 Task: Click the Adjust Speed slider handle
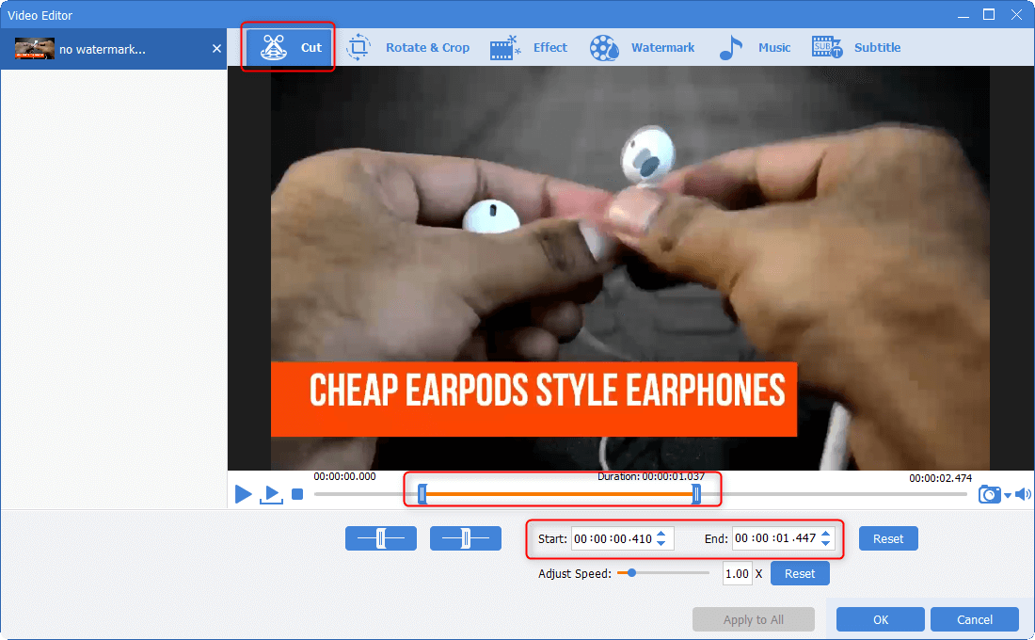click(x=631, y=572)
